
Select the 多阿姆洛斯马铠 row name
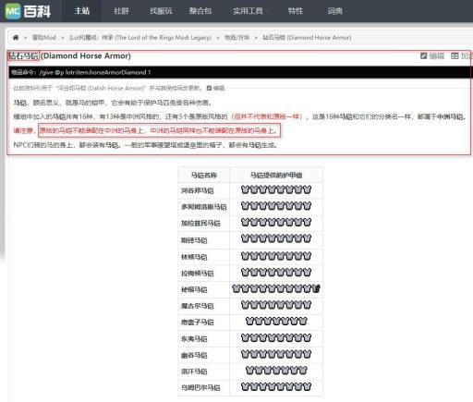point(203,207)
